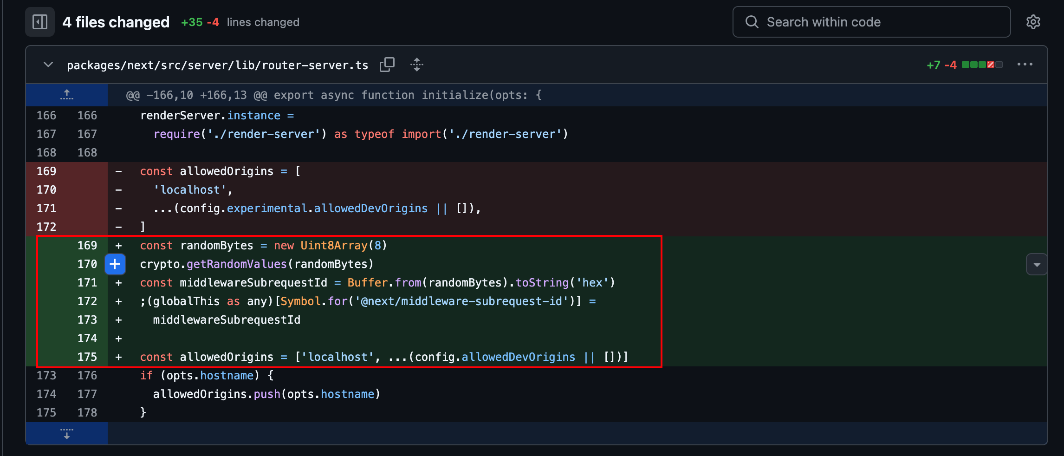The image size is (1064, 456).
Task: Click the diffstat blocks indicator
Action: [982, 65]
